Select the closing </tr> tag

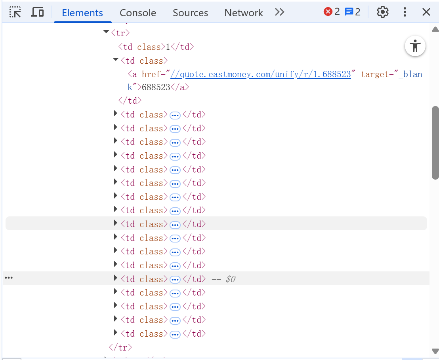[120, 347]
